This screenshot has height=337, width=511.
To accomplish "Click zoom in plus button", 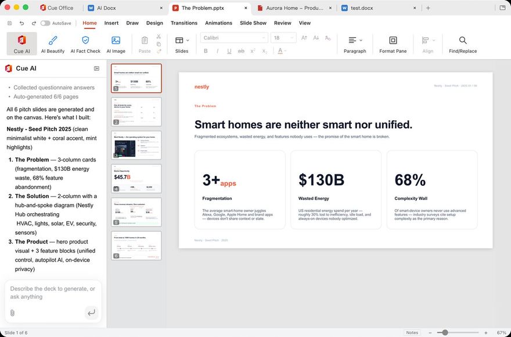I will tap(486, 333).
